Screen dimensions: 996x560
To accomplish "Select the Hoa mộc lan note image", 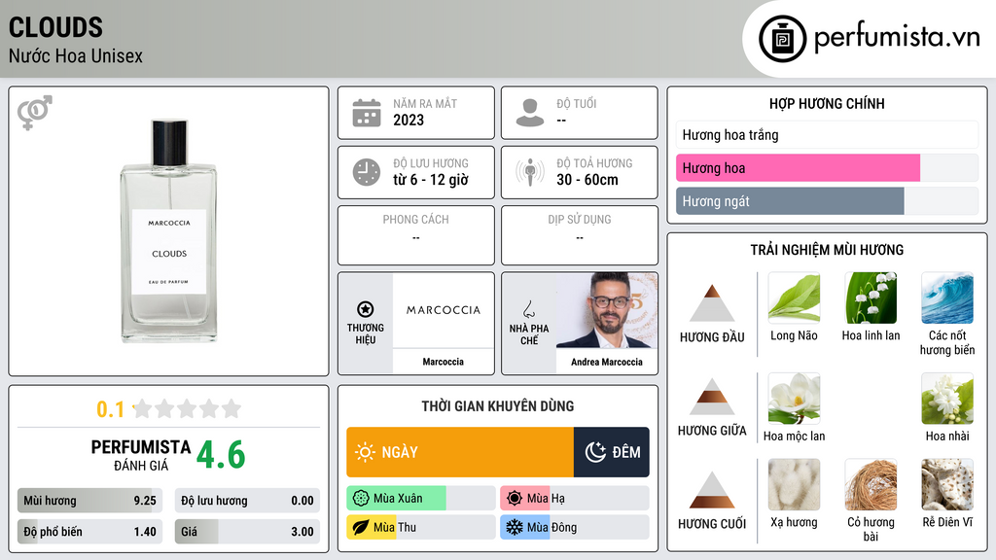I will 794,398.
